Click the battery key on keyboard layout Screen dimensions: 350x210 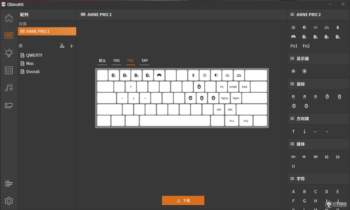click(x=193, y=75)
